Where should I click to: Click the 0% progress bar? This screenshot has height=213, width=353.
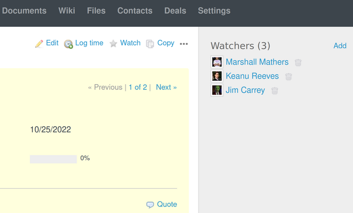53,159
